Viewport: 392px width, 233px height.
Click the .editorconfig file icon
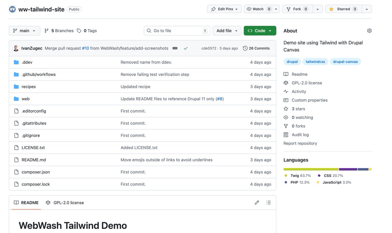click(x=16, y=111)
